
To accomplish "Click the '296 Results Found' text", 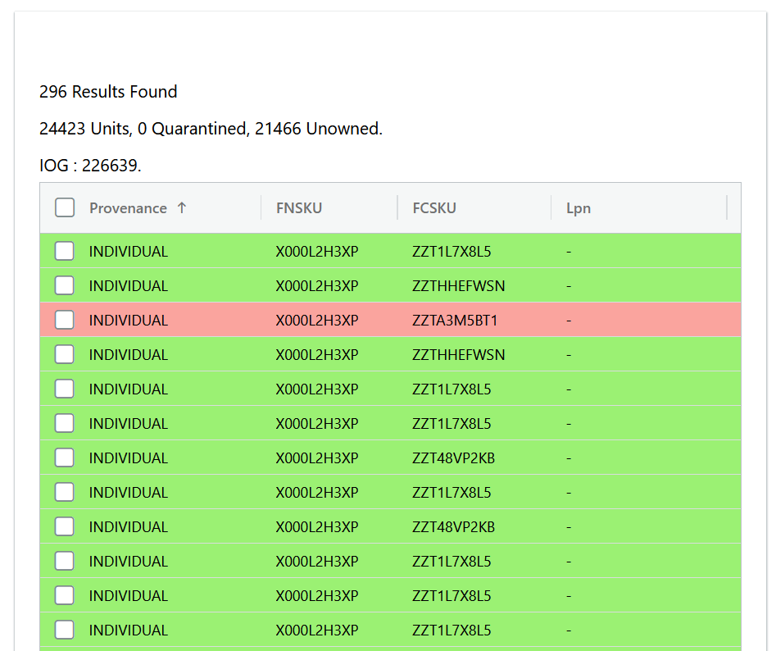I will click(108, 92).
